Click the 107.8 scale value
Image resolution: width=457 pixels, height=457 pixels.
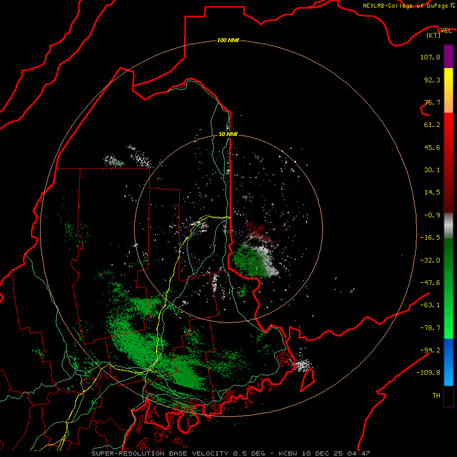point(430,57)
